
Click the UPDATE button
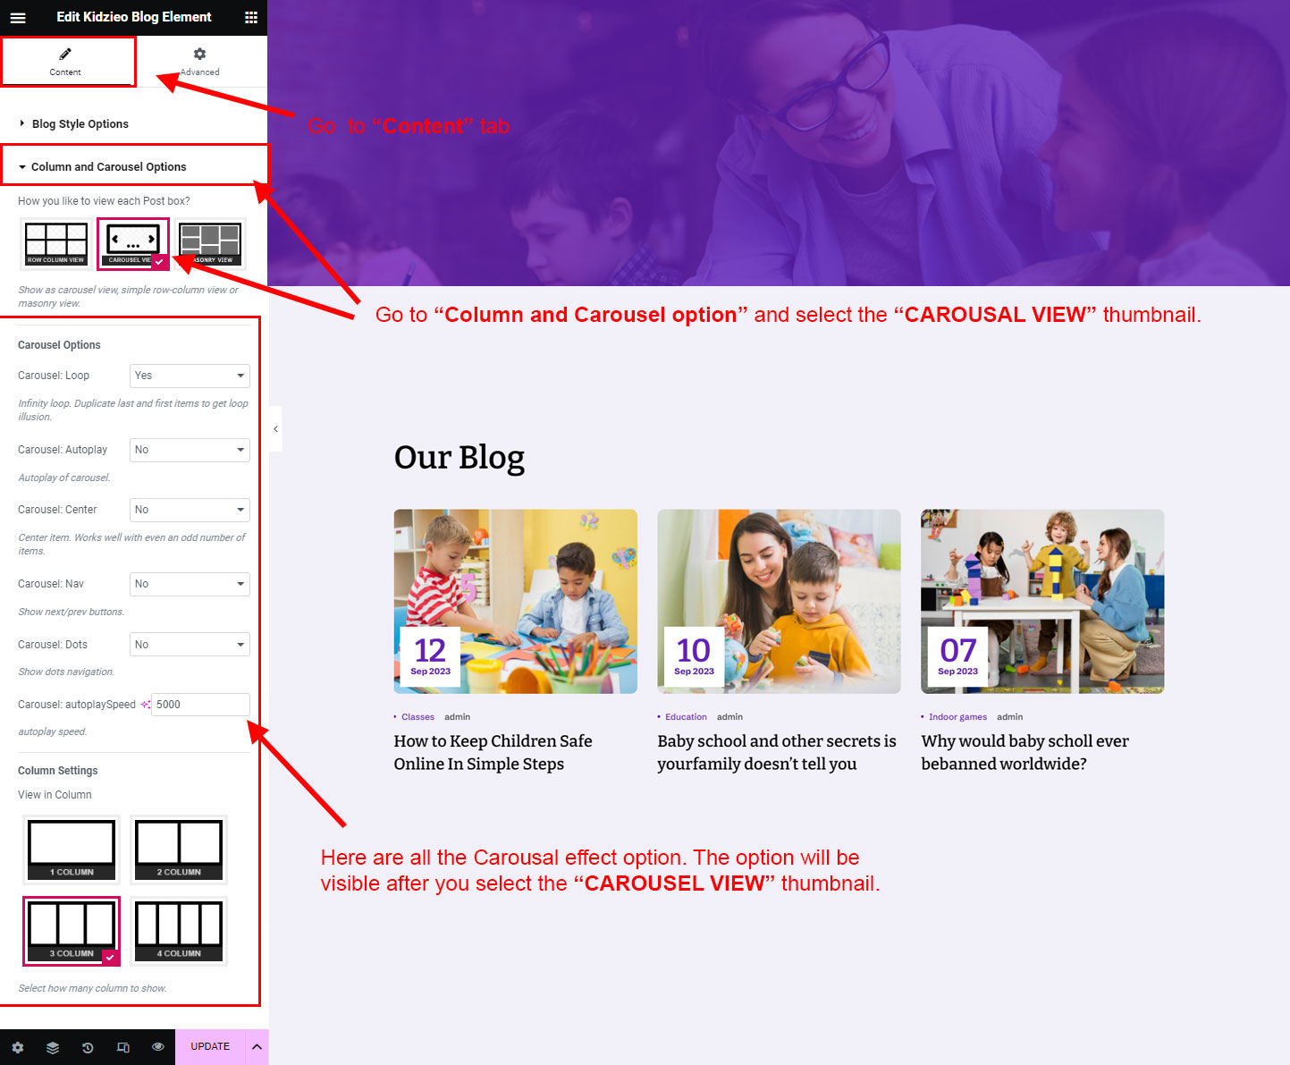210,1047
